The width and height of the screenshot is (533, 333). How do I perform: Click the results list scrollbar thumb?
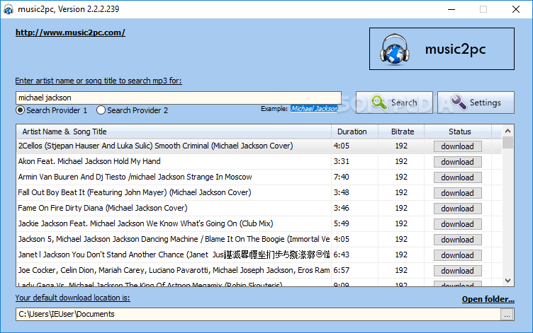(x=508, y=142)
